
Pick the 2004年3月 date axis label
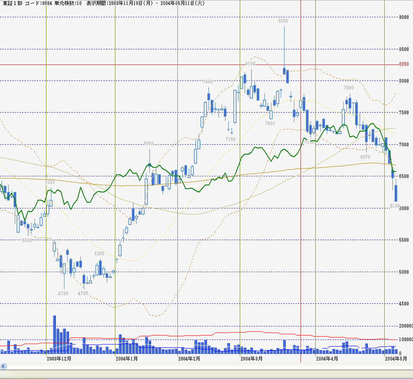252,359
